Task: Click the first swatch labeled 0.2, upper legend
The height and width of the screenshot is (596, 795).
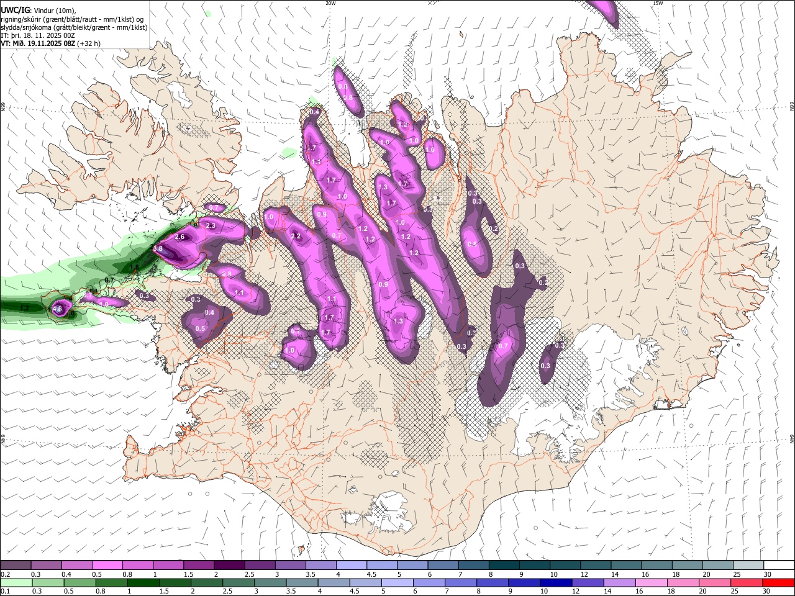Action: click(x=16, y=565)
